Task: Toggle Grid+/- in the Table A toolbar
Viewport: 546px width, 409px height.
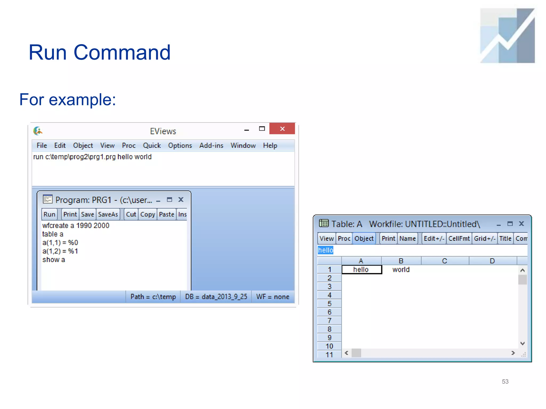Action: tap(485, 238)
